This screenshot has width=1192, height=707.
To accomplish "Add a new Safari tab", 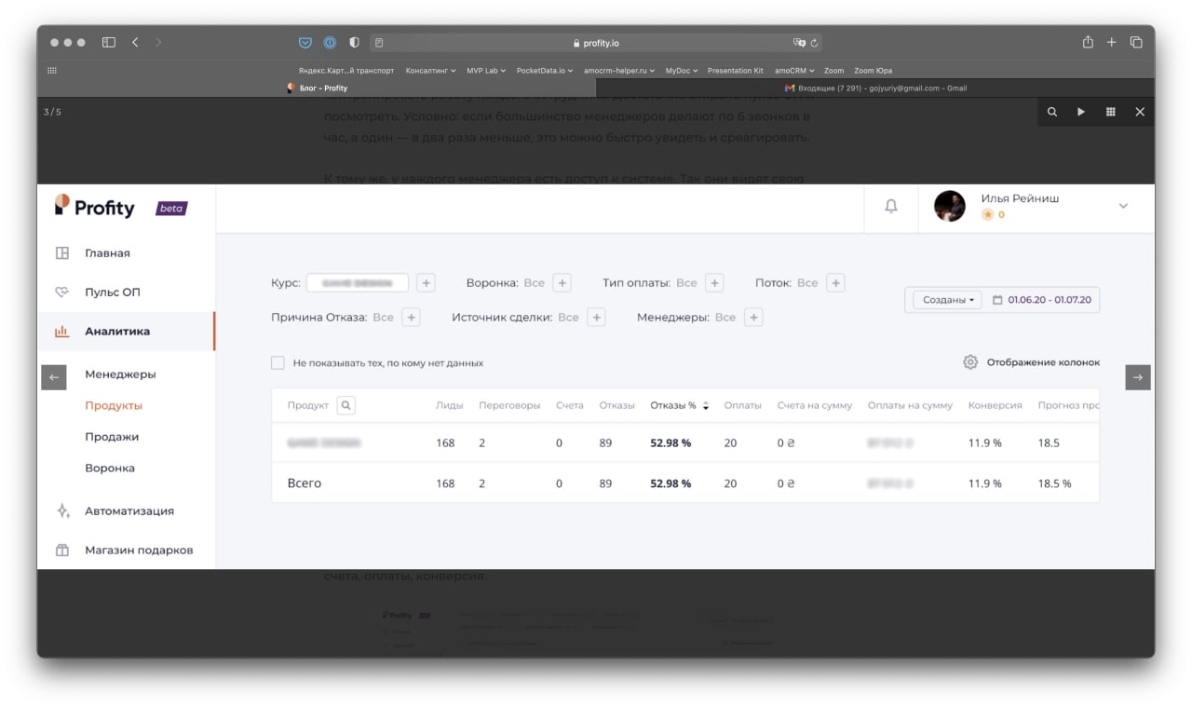I will pos(1111,42).
